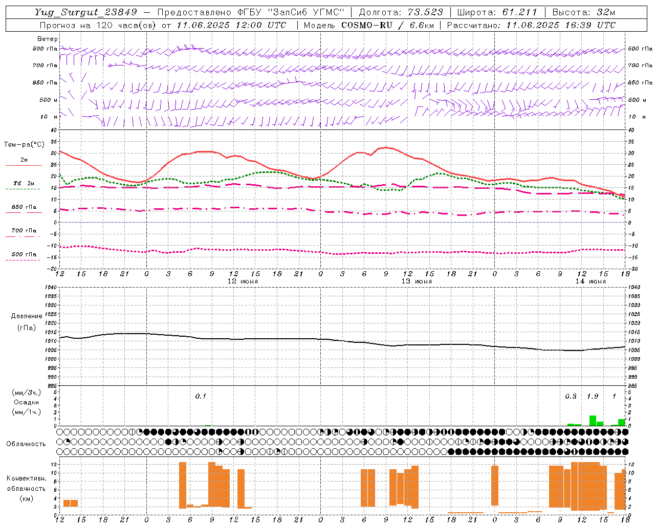Select the "Широта: 61.211" latitude value
The height and width of the screenshot is (524, 655).
click(497, 12)
